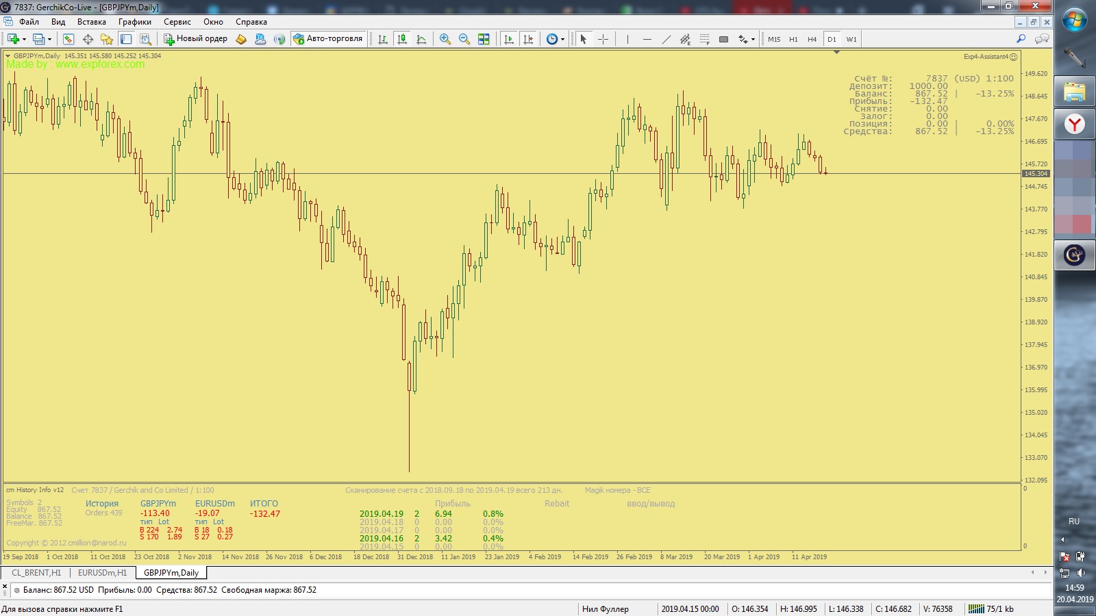Open the search magnifier in toolbar
The height and width of the screenshot is (616, 1096).
point(1021,39)
